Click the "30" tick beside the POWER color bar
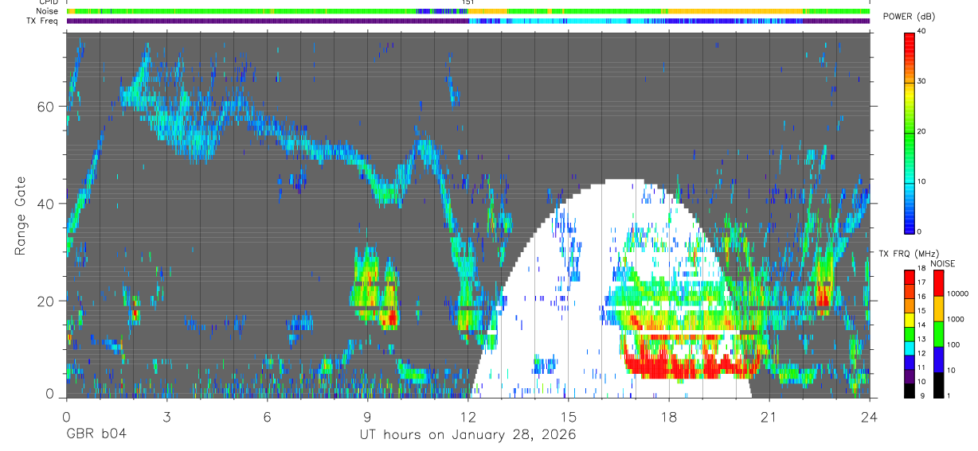 pyautogui.click(x=921, y=81)
